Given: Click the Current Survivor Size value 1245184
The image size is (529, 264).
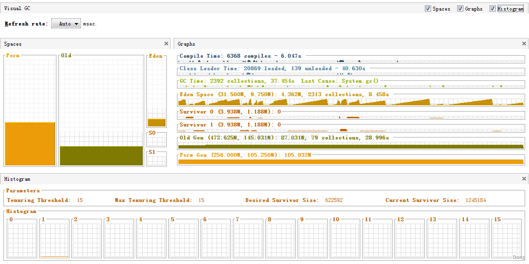Looking at the screenshot, I should tap(475, 200).
